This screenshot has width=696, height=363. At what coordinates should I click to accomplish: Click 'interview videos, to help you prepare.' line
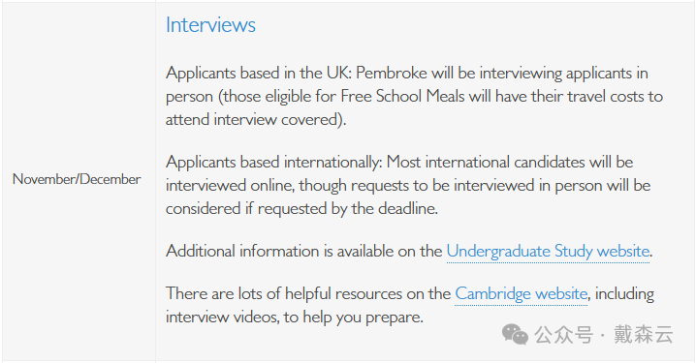point(295,317)
